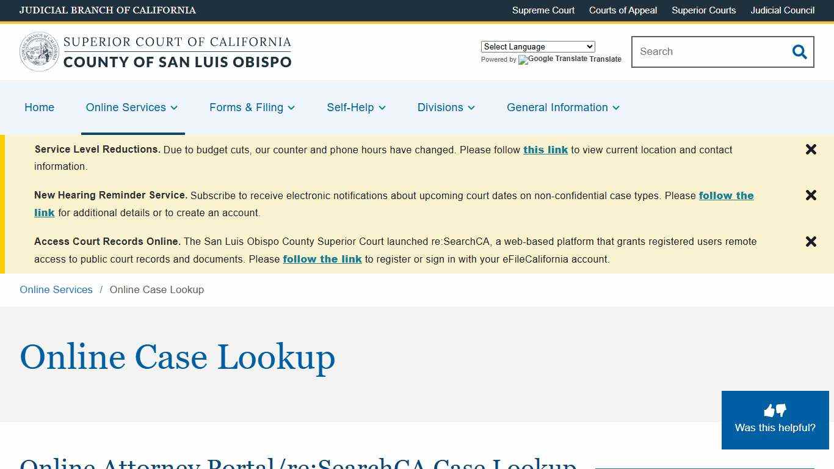Click the Judicial Council link

point(782,10)
